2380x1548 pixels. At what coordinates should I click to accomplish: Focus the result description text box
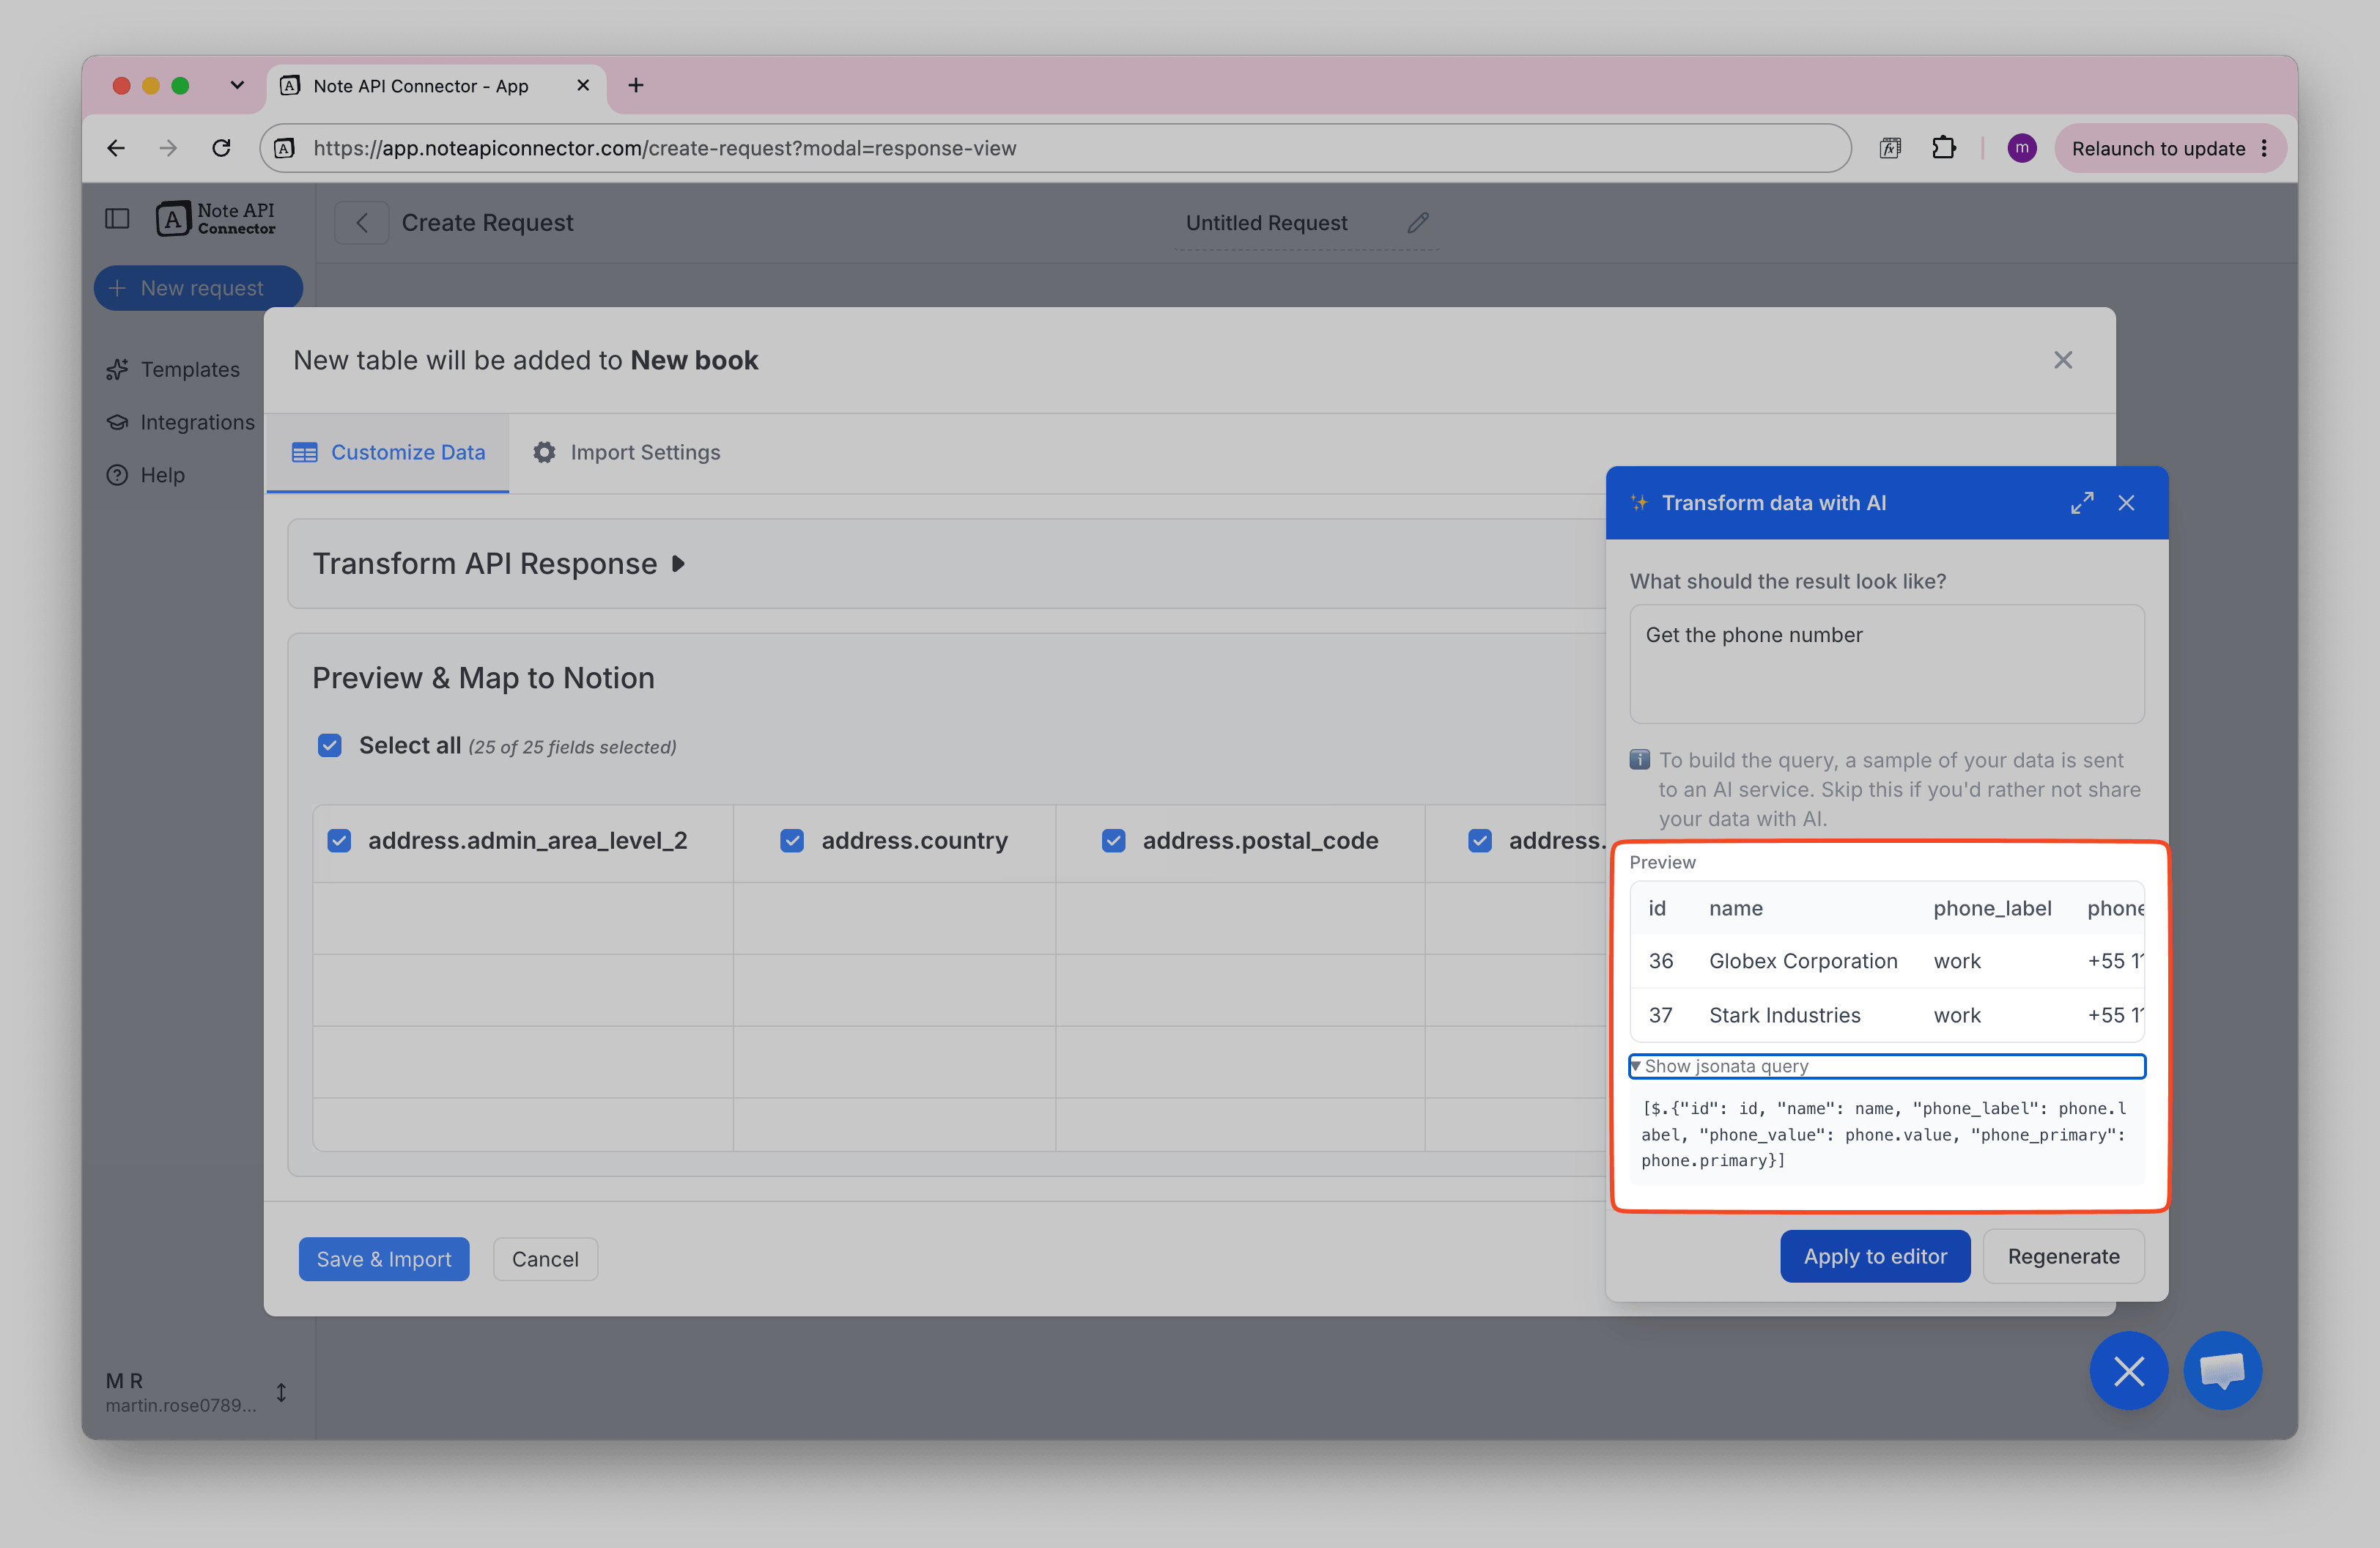(x=1886, y=664)
